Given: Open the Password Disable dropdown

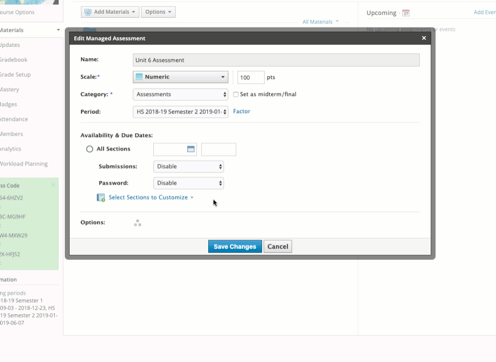Looking at the screenshot, I should [x=188, y=183].
